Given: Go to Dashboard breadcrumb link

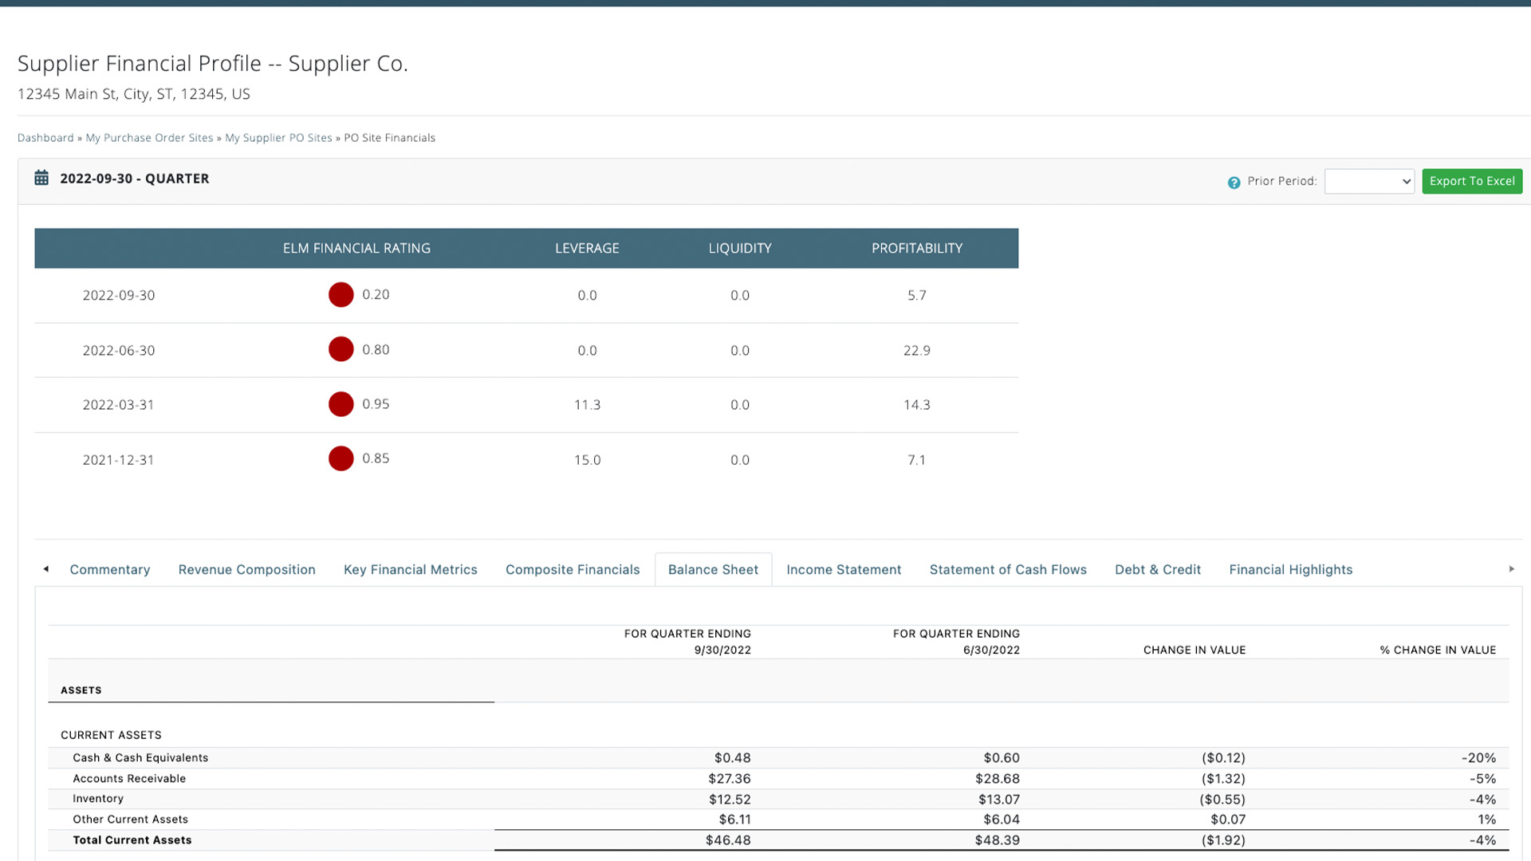Looking at the screenshot, I should click(45, 138).
